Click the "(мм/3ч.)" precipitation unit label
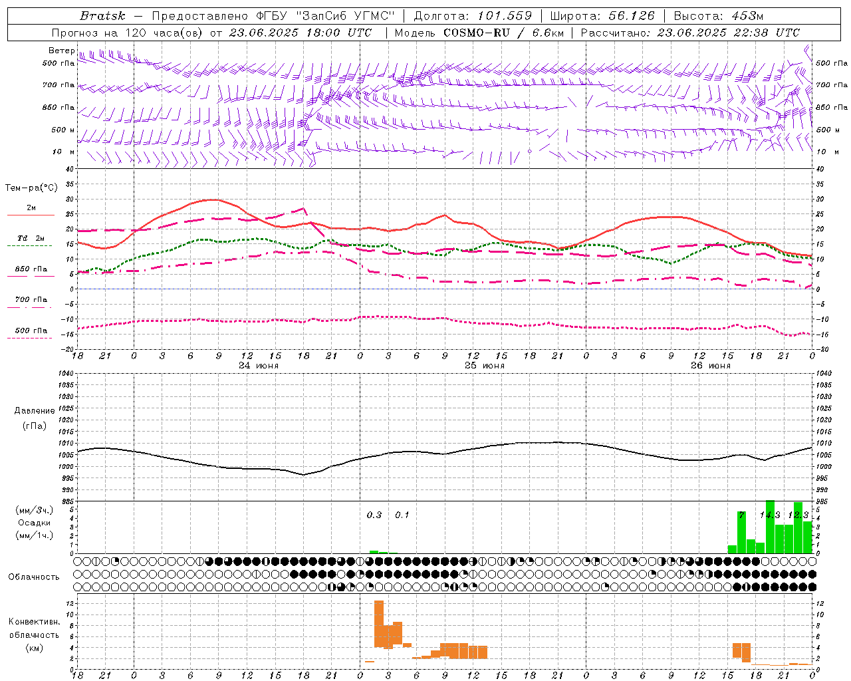 [35, 510]
